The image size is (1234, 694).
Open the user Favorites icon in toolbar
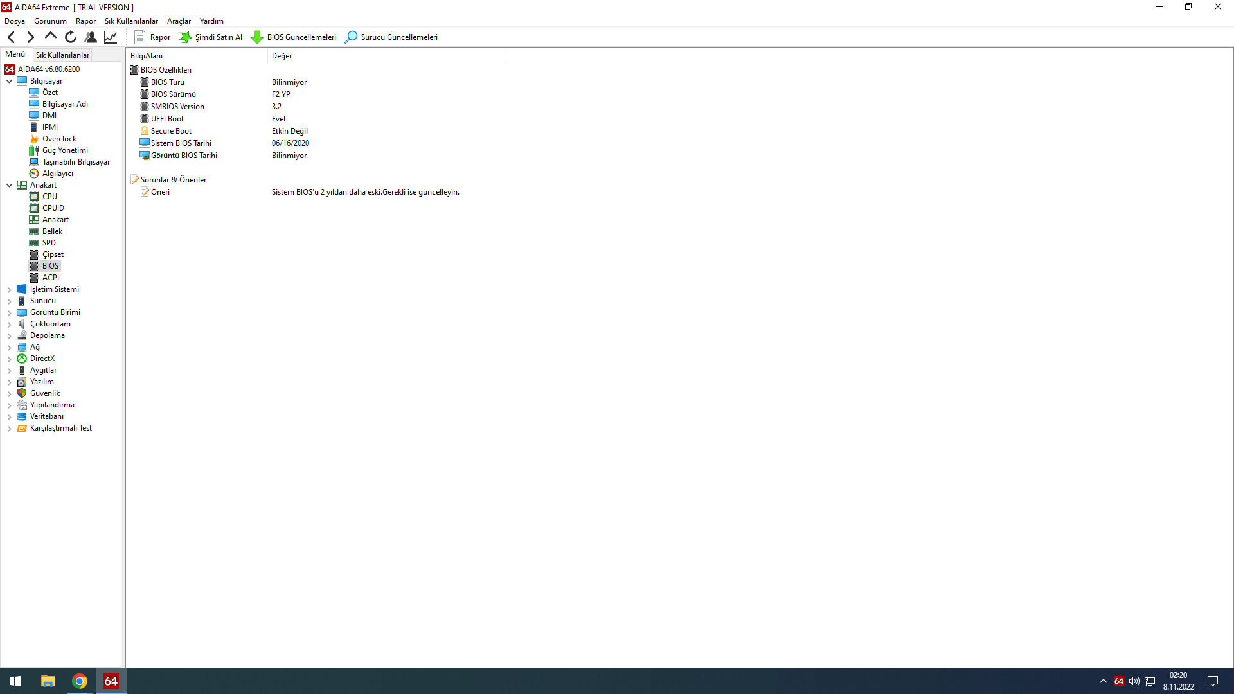[x=91, y=37]
